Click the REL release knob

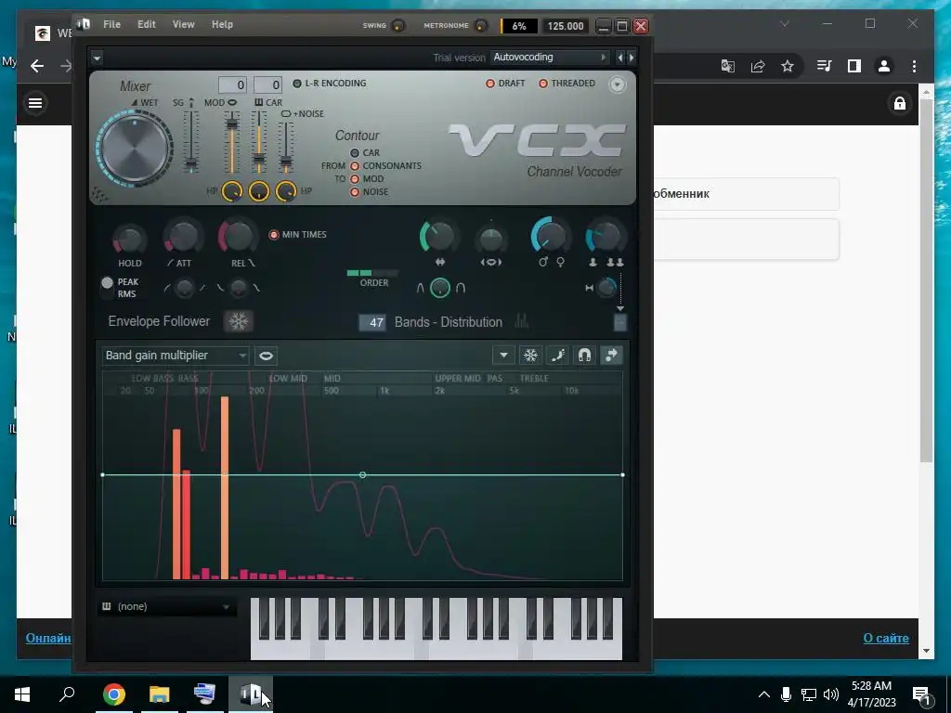tap(238, 236)
